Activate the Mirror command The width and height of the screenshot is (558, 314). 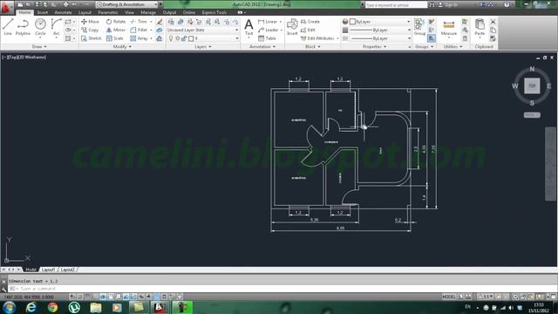coord(116,30)
